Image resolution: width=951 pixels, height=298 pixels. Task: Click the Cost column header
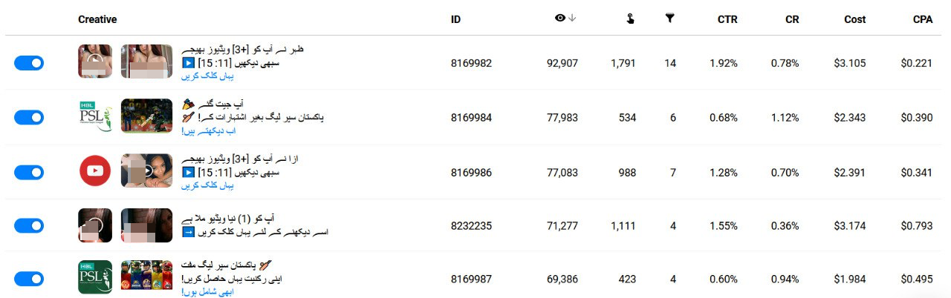click(855, 19)
